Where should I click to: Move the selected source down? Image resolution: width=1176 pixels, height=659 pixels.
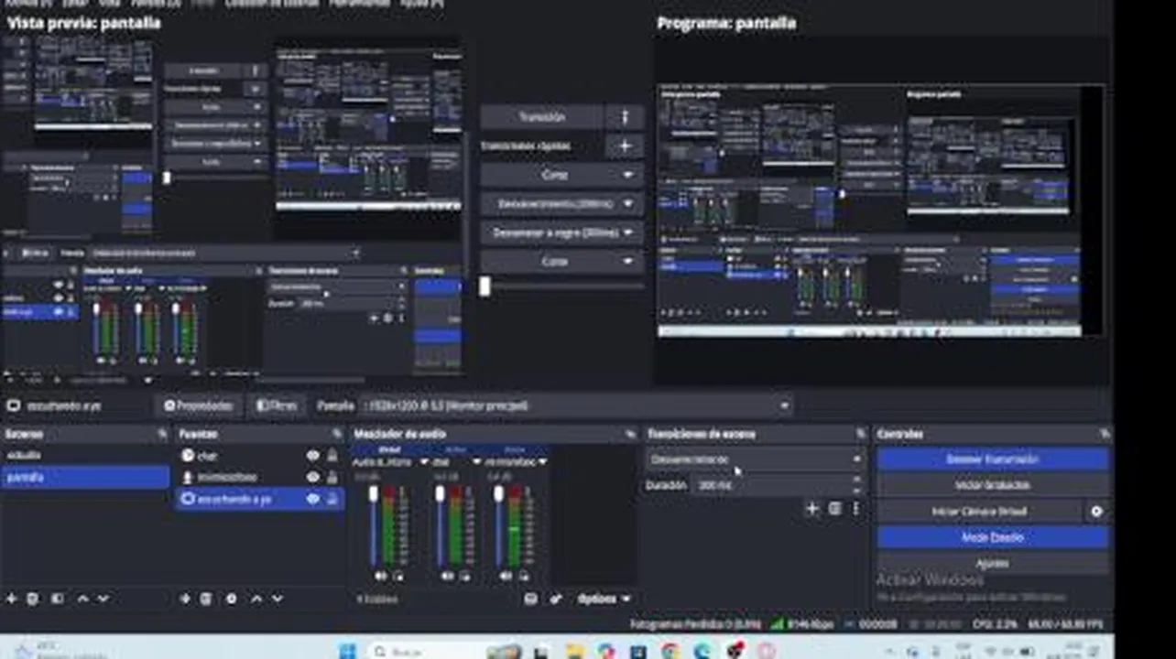[277, 599]
